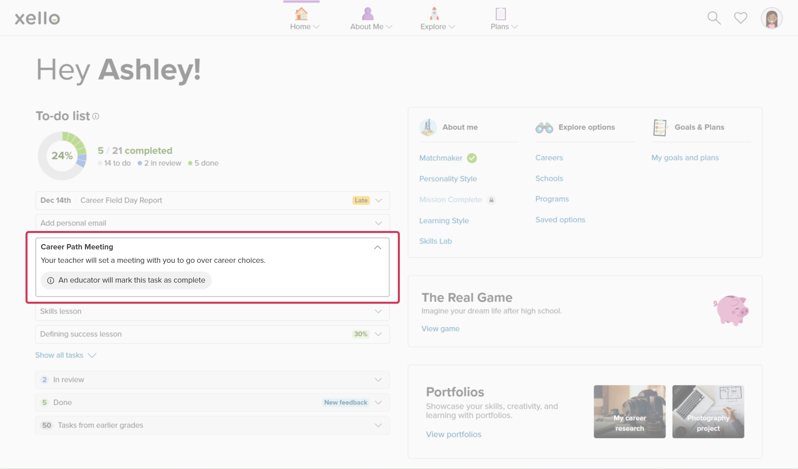Open the Photography project portfolio thumbnail

click(x=708, y=411)
